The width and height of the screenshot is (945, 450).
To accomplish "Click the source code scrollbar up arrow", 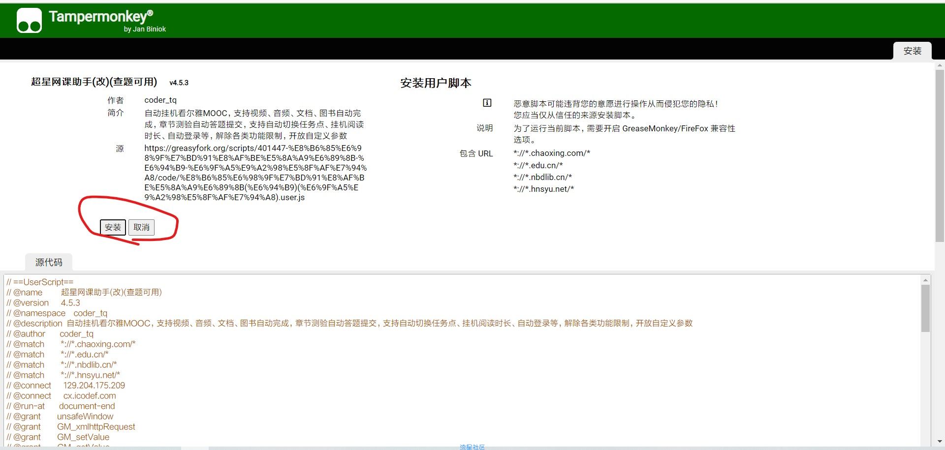I will tap(925, 280).
